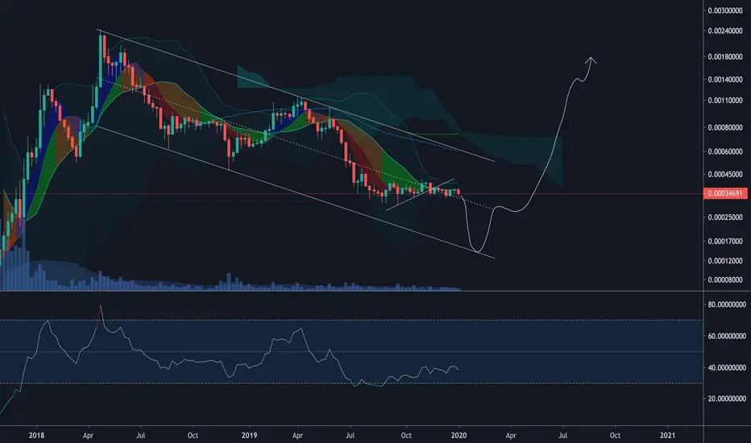Click the 0.00060000 price axis label
The width and height of the screenshot is (751, 443).
(x=725, y=151)
